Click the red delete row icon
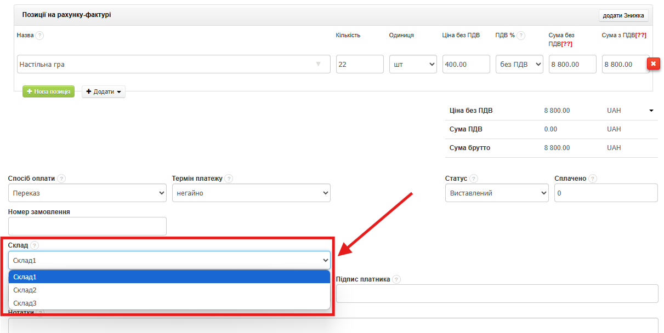 [653, 64]
